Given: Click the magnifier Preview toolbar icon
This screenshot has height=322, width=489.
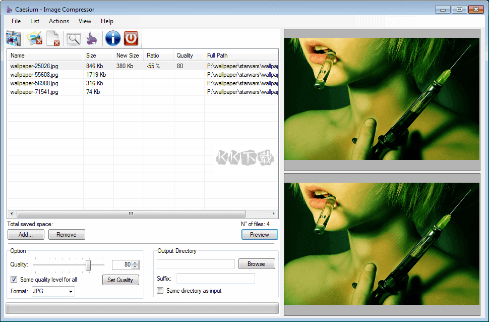Looking at the screenshot, I should pos(74,39).
